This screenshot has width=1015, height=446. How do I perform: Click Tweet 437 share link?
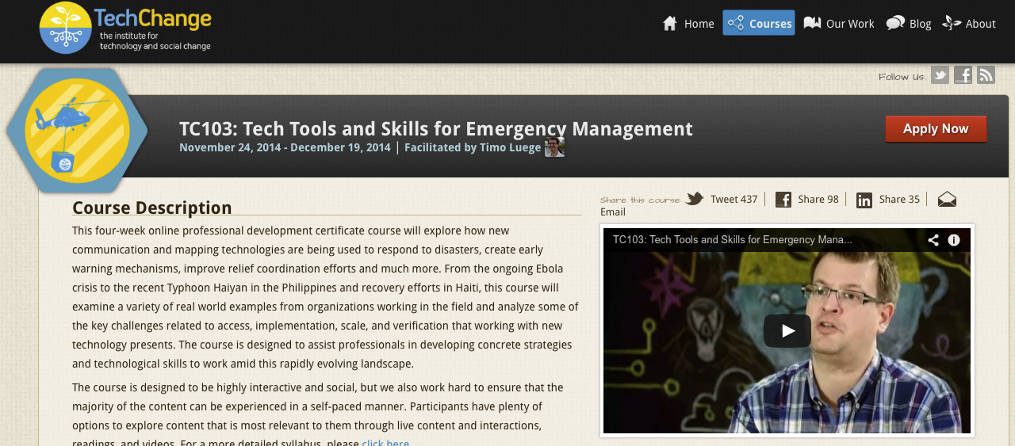click(x=733, y=200)
